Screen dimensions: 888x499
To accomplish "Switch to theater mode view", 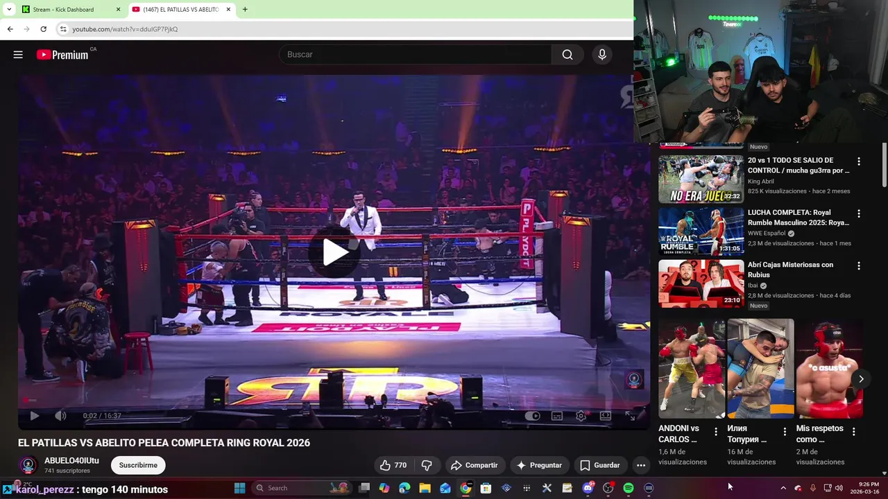I will pyautogui.click(x=605, y=416).
